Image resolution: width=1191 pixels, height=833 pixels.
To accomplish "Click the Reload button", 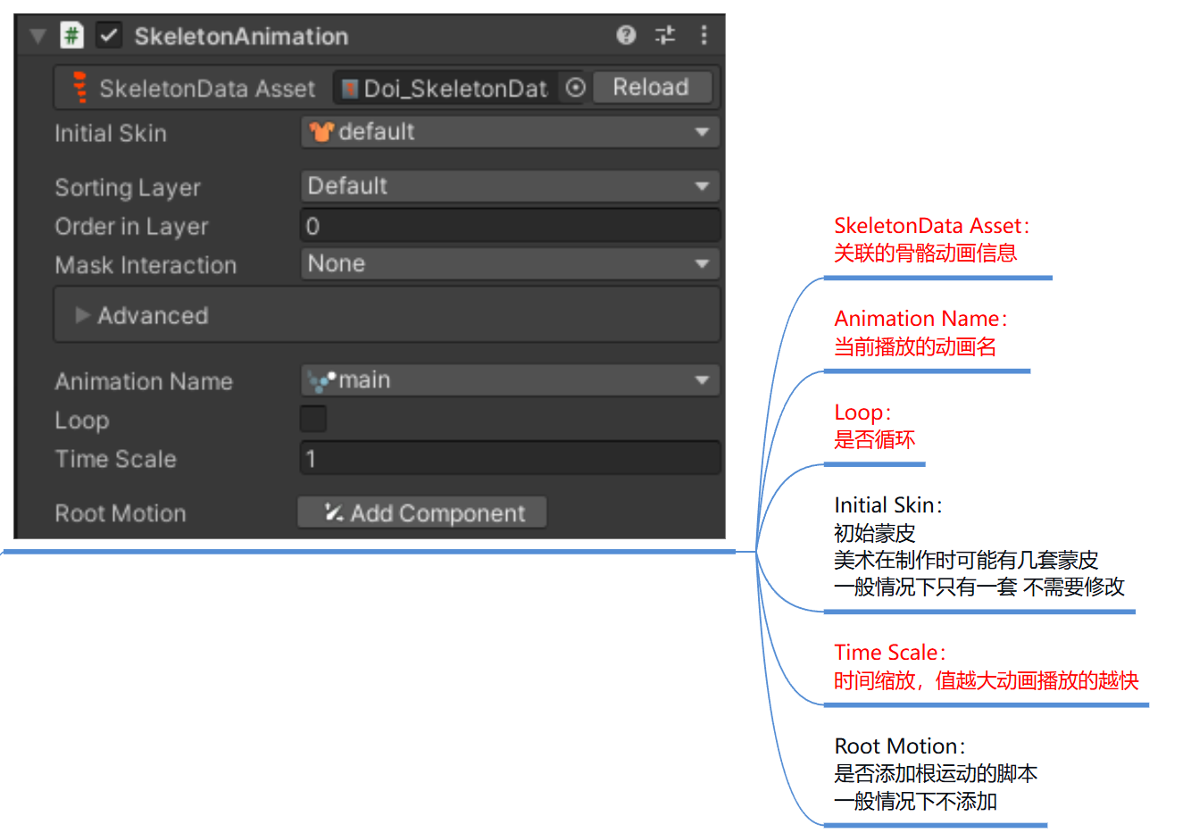I will tap(652, 87).
